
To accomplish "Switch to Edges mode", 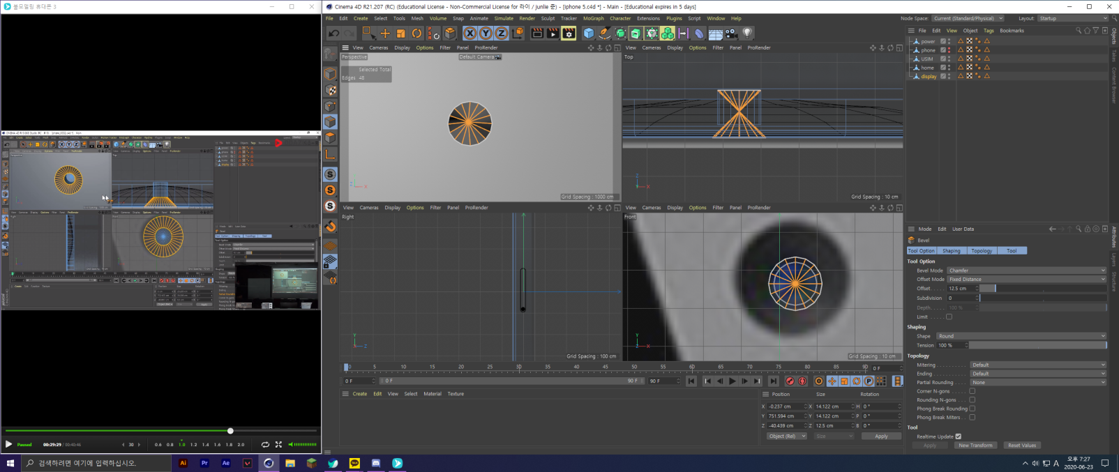I will (331, 122).
